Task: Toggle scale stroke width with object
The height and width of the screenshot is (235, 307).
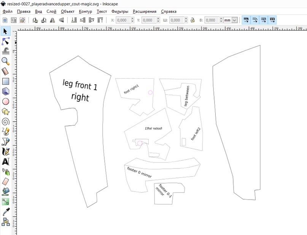Action: coord(246,20)
